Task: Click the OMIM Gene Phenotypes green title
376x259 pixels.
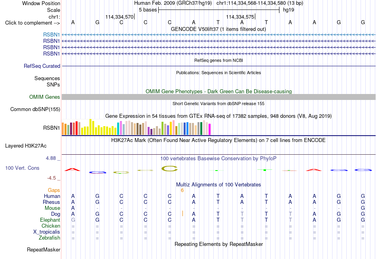Action: pos(219,92)
